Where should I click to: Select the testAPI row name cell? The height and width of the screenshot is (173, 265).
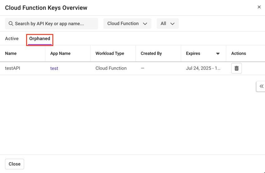(x=13, y=68)
